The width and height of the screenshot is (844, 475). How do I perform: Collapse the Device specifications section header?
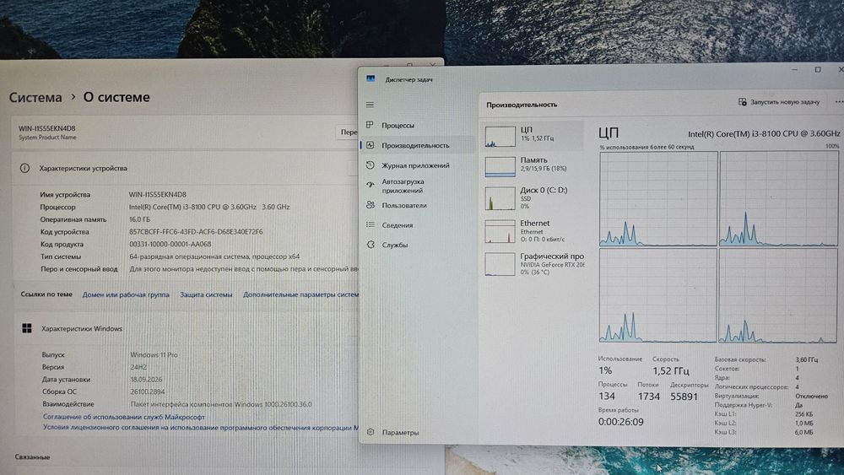tap(185, 169)
